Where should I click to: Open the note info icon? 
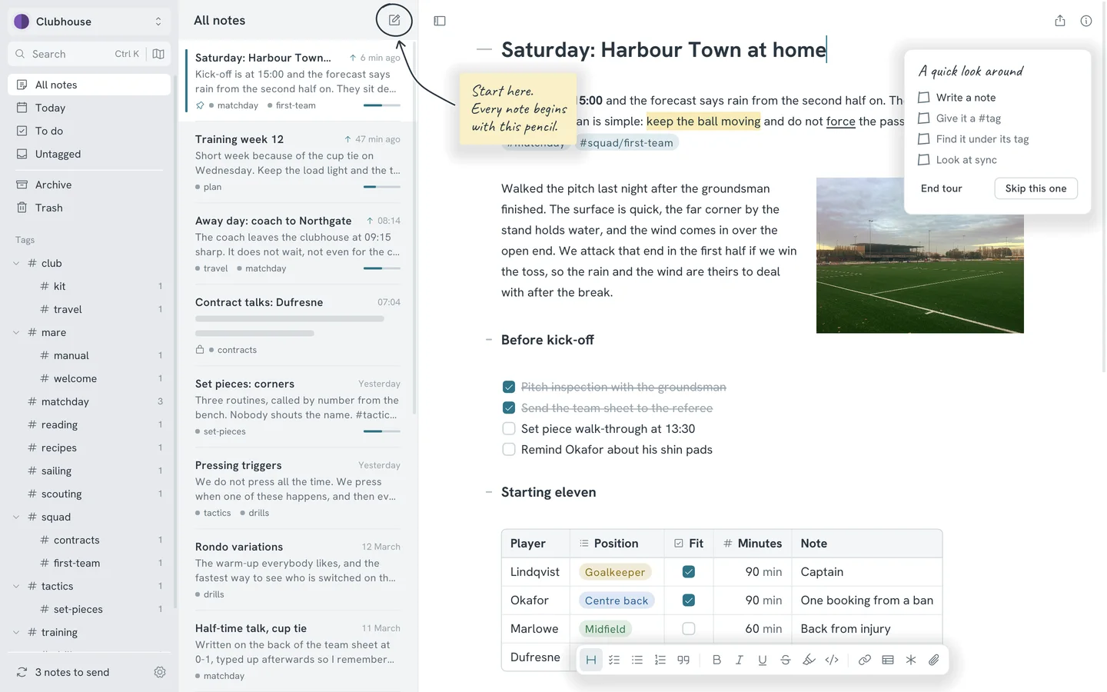(1086, 21)
